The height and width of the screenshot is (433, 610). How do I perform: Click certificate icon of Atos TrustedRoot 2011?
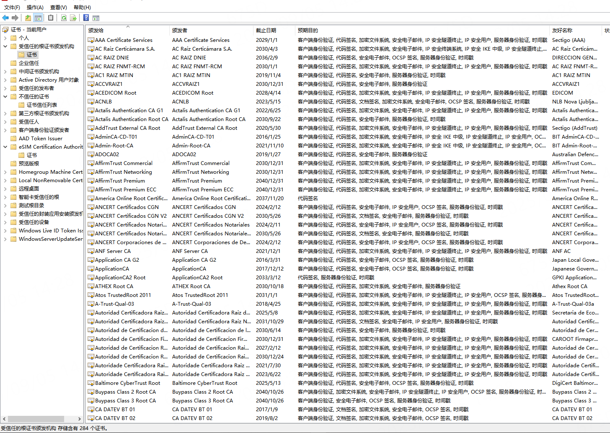[x=91, y=295]
